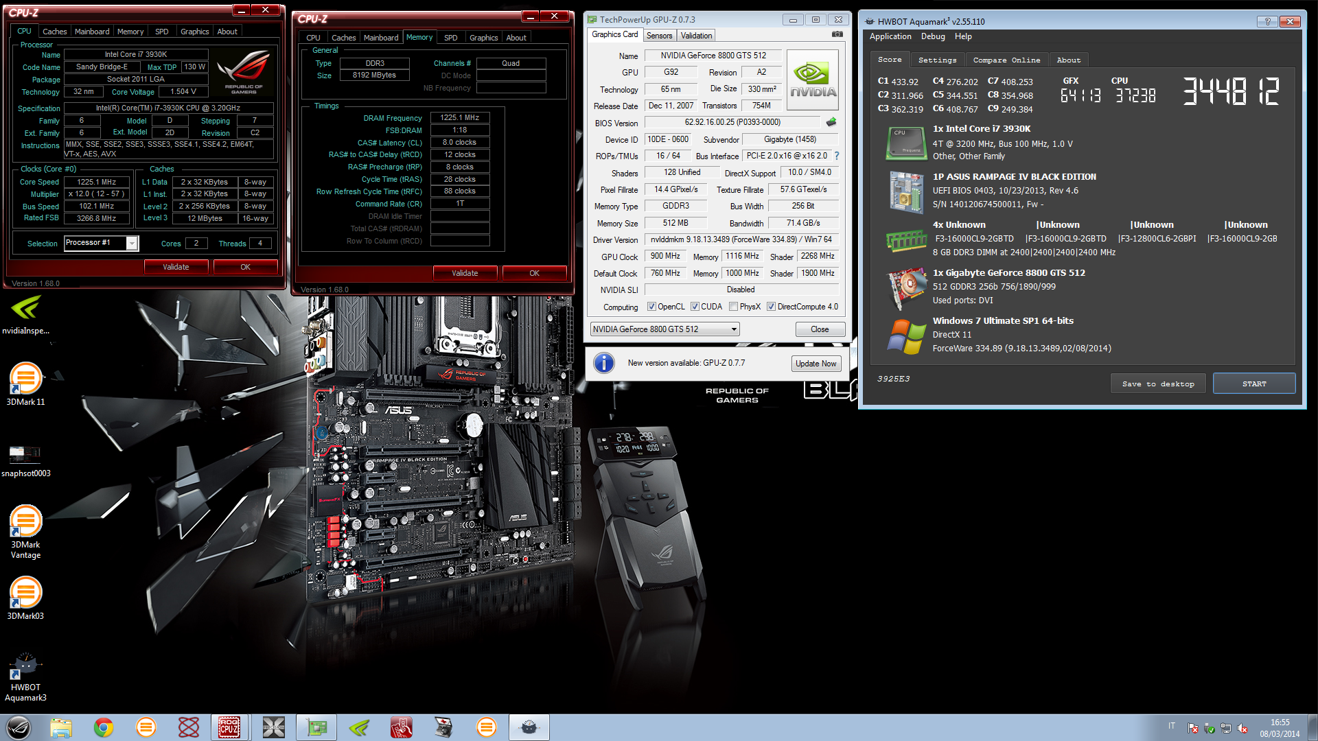Open Google Chrome from taskbar
Viewport: 1318px width, 741px height.
pos(104,727)
